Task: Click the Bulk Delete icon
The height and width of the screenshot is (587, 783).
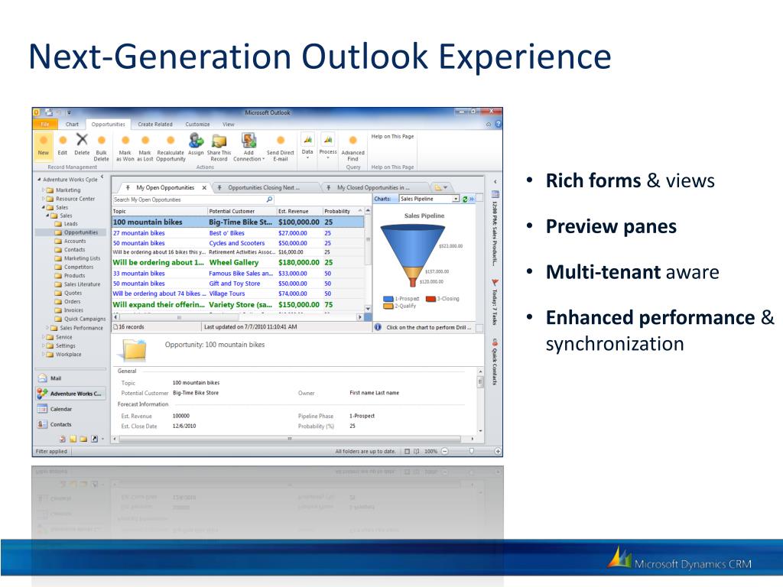Action: point(102,141)
